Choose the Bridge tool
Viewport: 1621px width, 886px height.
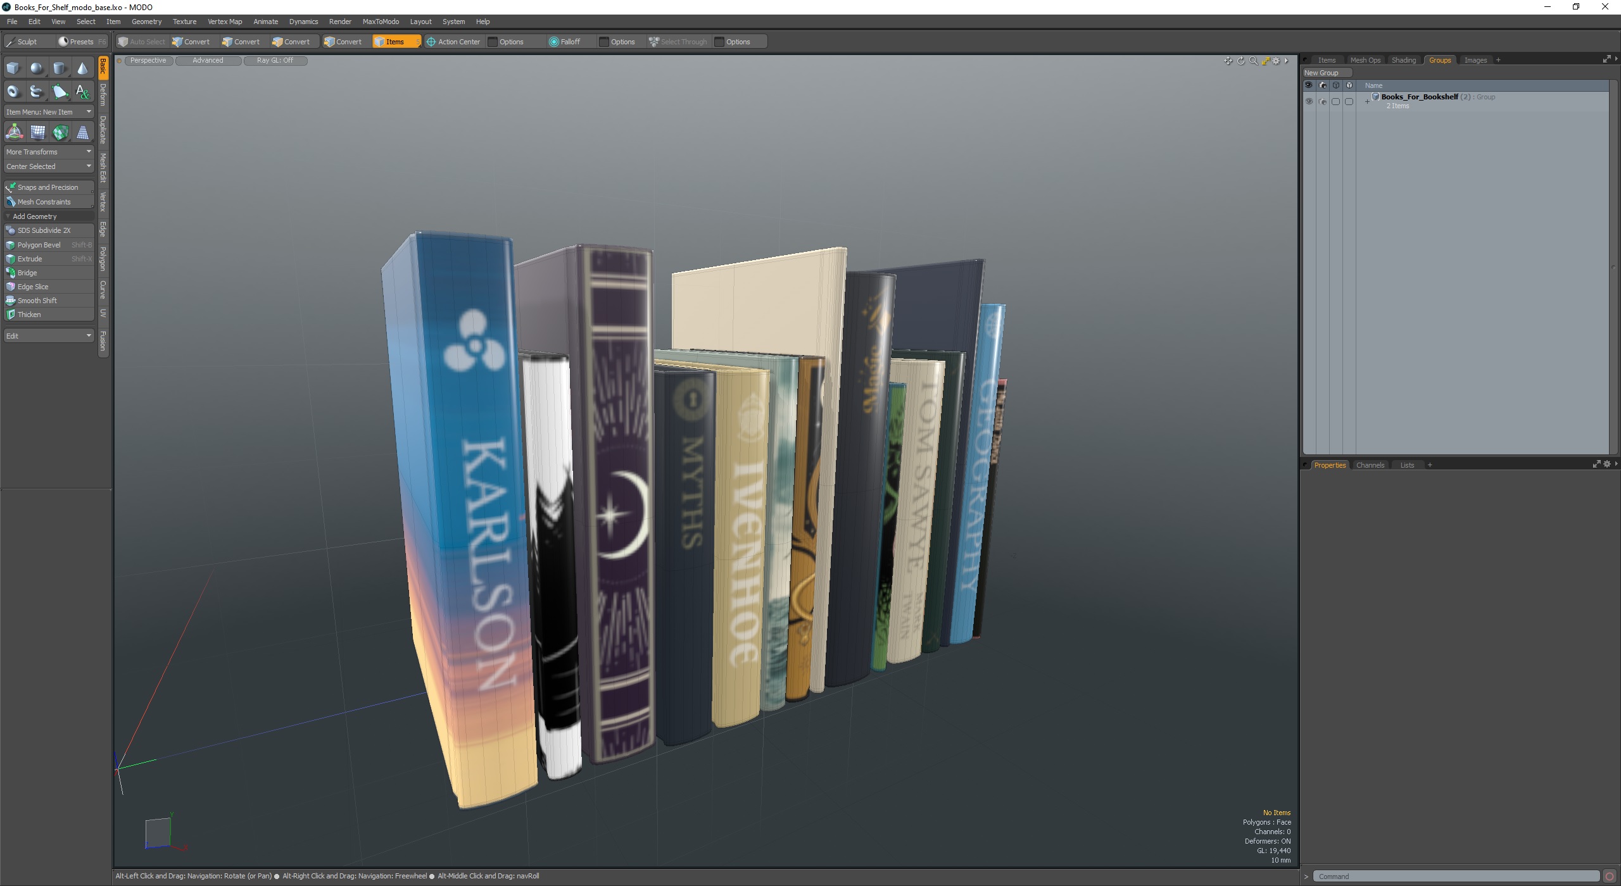[x=49, y=273]
